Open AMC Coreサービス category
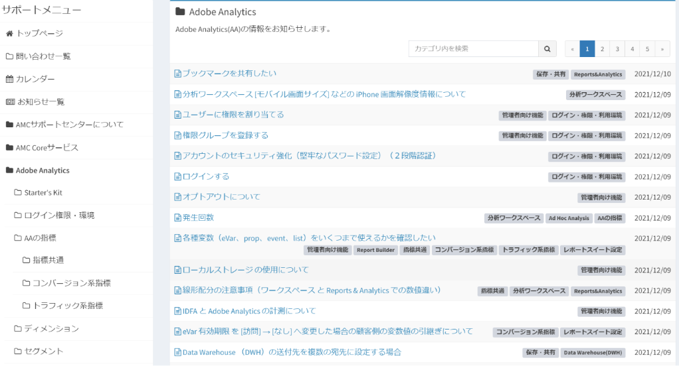This screenshot has height=366, width=679. point(47,147)
